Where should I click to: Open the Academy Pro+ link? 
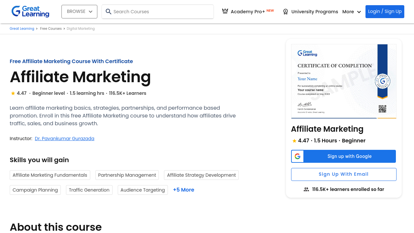248,12
